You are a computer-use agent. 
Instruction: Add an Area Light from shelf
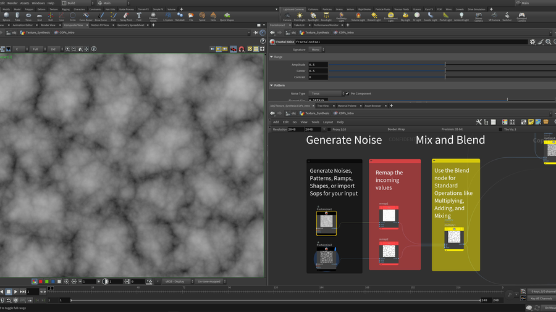[x=326, y=17]
